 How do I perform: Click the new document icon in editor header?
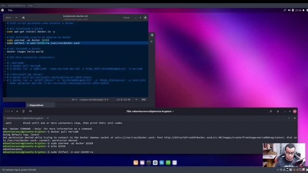[x=24, y=18]
